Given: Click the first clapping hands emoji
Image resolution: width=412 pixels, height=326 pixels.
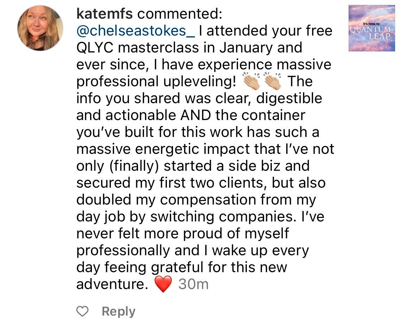Looking at the screenshot, I should [251, 82].
